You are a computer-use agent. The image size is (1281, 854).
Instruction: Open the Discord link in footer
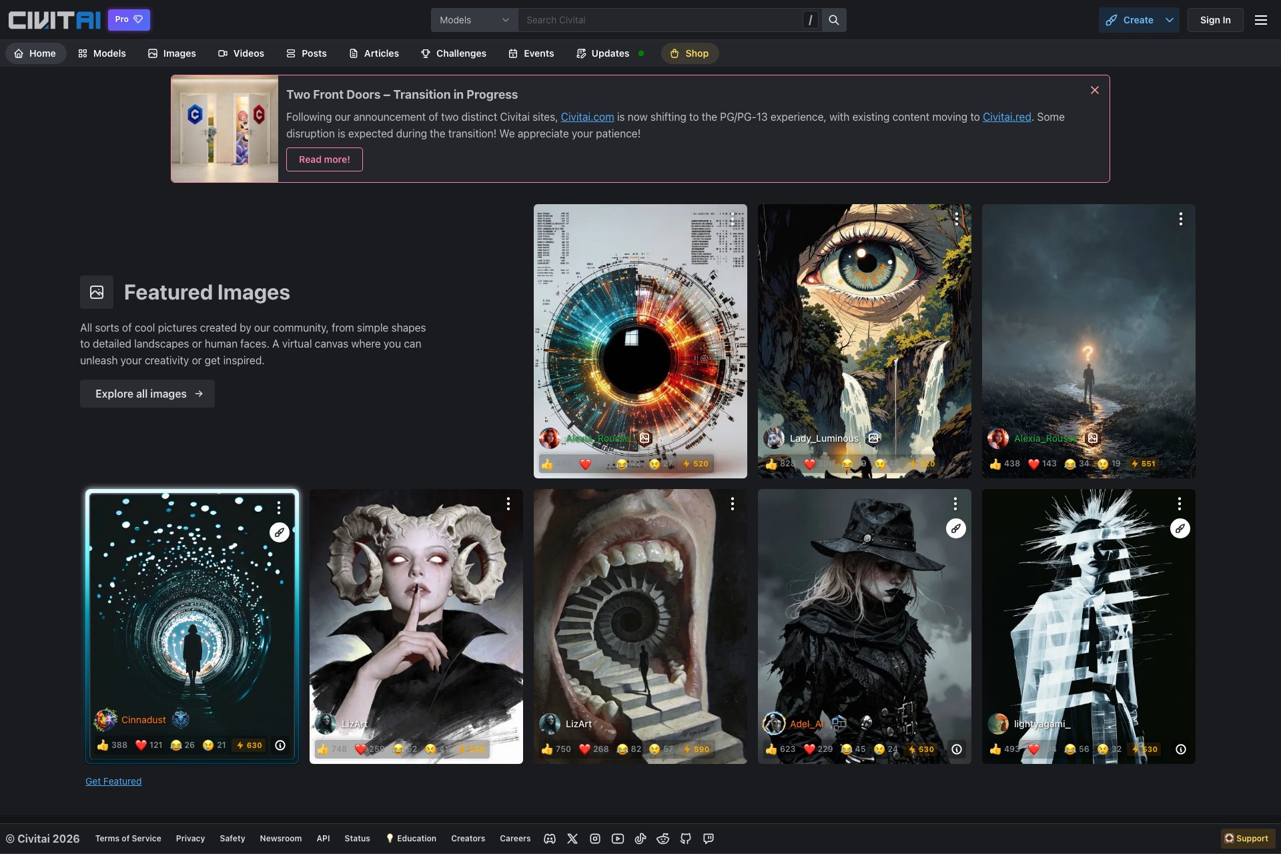pos(550,839)
